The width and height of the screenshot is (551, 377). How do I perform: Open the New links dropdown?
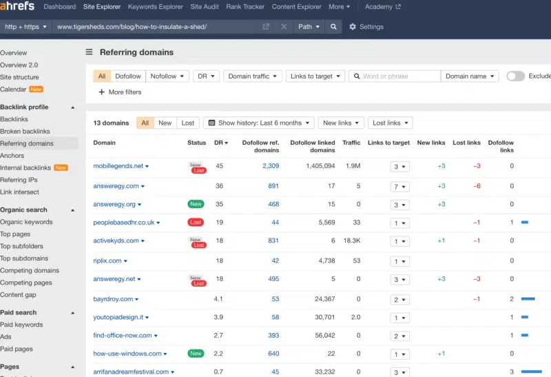coord(341,123)
